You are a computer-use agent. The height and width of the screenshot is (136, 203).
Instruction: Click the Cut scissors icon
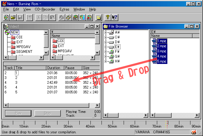click(x=39, y=17)
